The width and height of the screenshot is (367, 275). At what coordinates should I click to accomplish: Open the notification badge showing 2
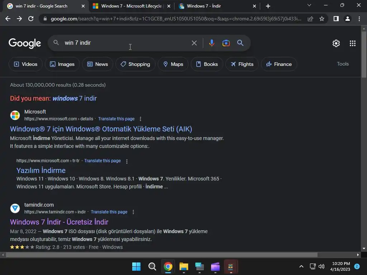pyautogui.click(x=357, y=266)
